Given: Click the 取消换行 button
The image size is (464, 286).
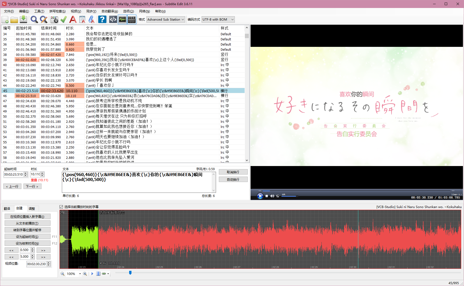Looking at the screenshot, I should (x=233, y=172).
